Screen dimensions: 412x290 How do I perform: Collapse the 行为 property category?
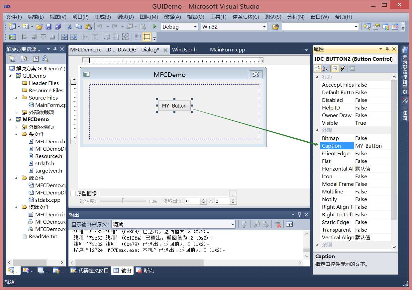click(317, 77)
